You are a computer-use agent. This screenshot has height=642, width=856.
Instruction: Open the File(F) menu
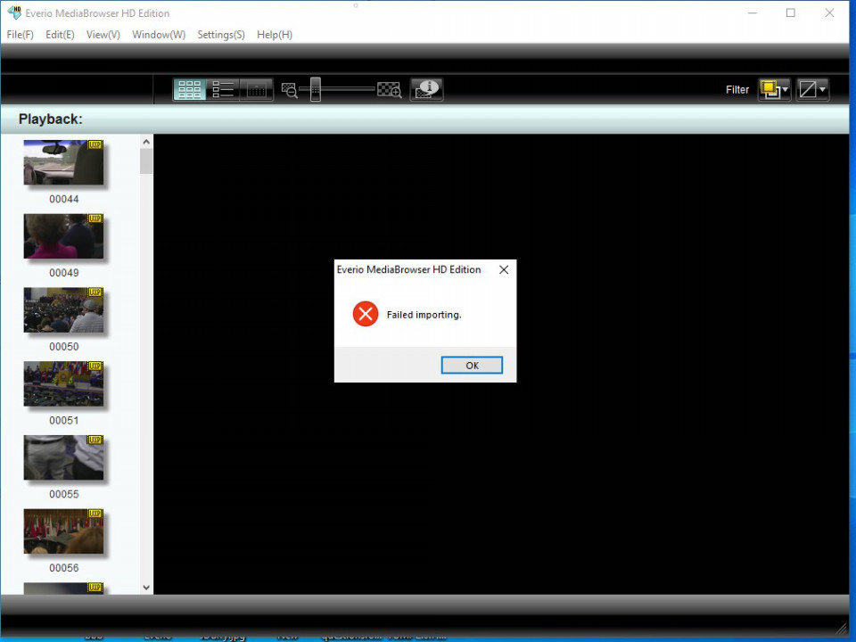point(21,35)
